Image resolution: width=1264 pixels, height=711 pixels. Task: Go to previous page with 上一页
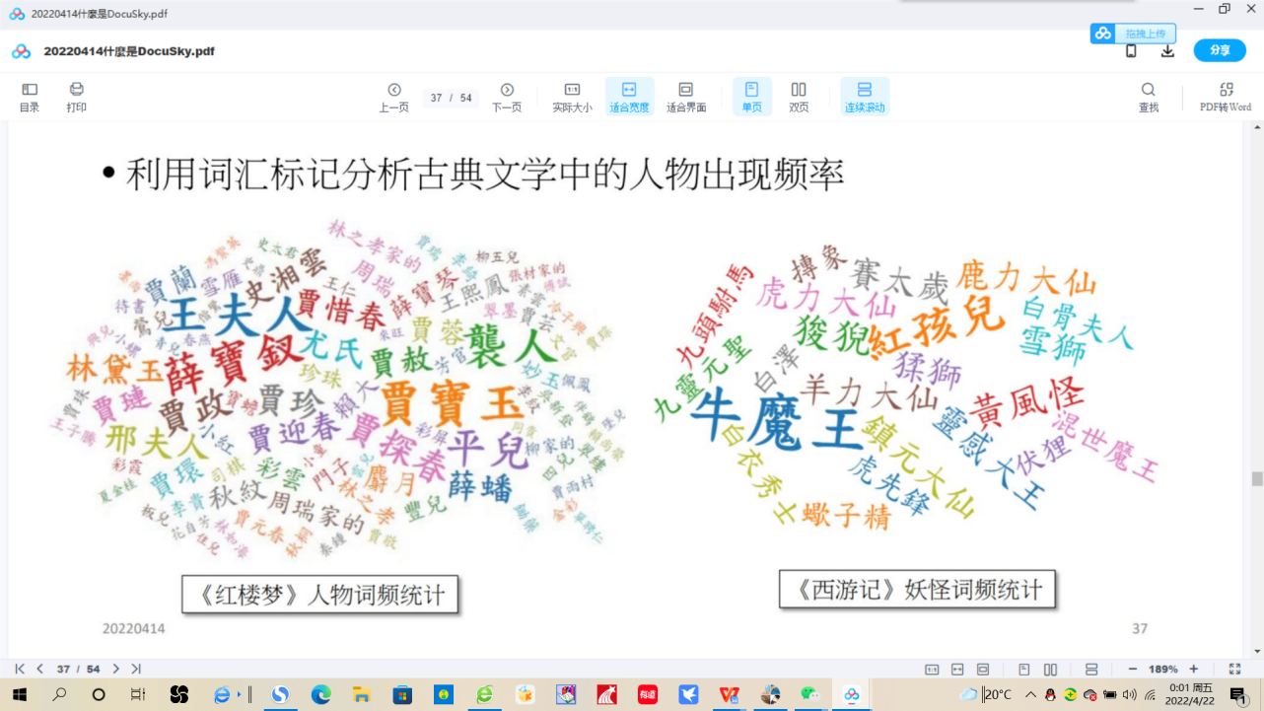(x=393, y=97)
